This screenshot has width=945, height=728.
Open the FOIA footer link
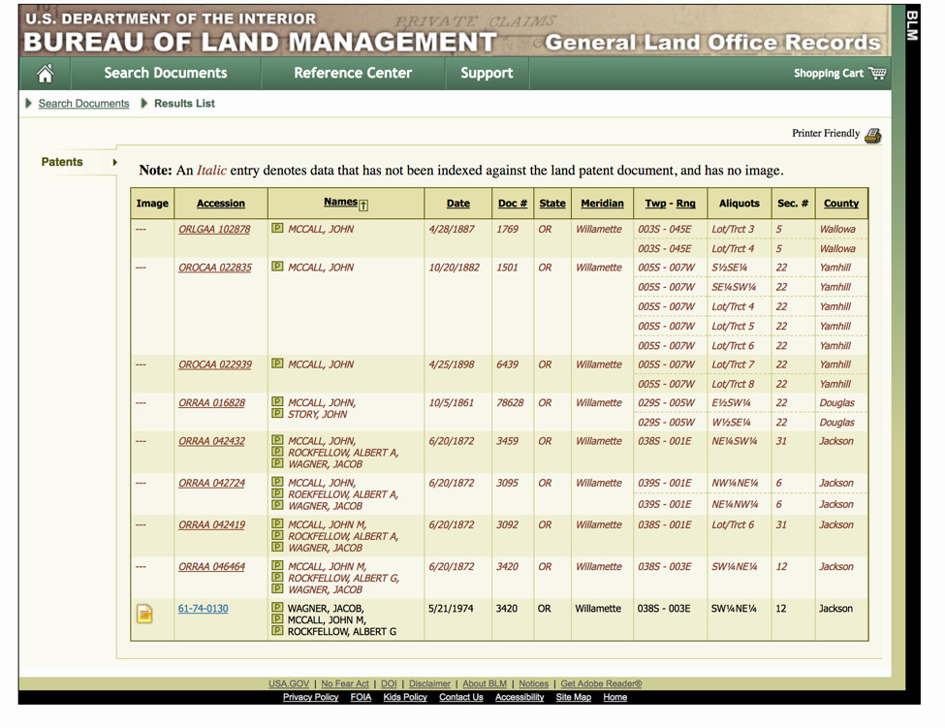tap(361, 697)
